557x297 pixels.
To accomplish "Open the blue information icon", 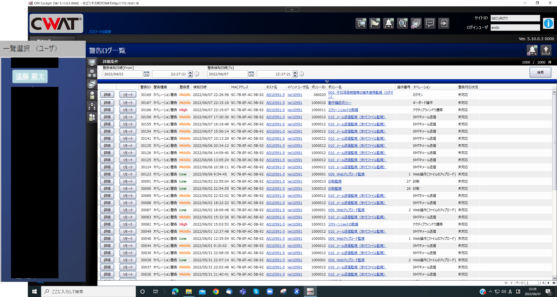I will coord(548,23).
